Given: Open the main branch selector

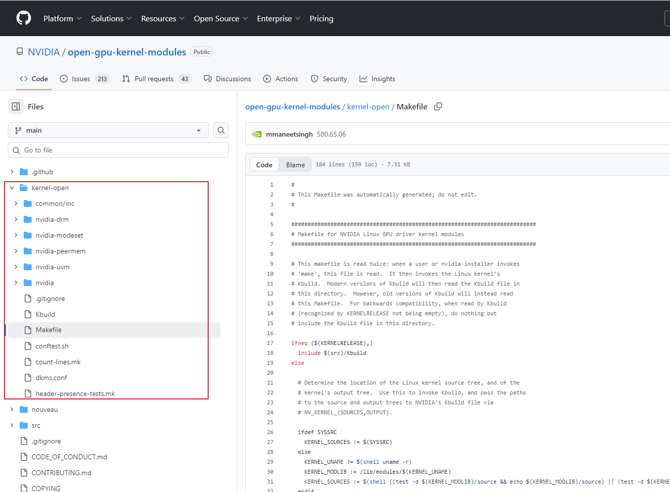Looking at the screenshot, I should (108, 130).
